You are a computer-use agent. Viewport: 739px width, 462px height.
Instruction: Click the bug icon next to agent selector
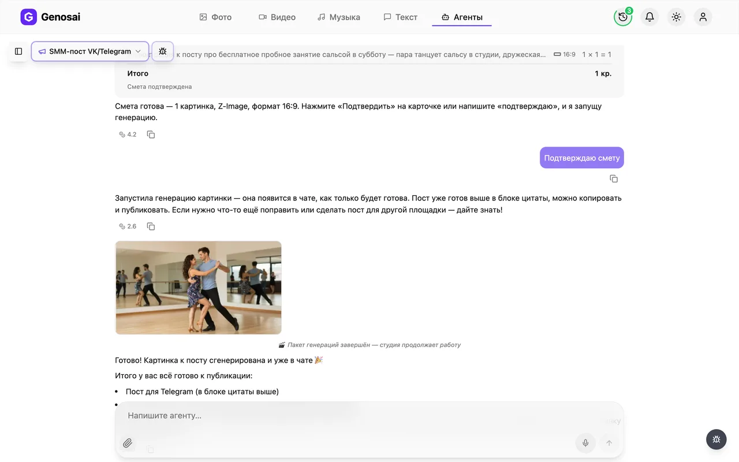pyautogui.click(x=163, y=51)
